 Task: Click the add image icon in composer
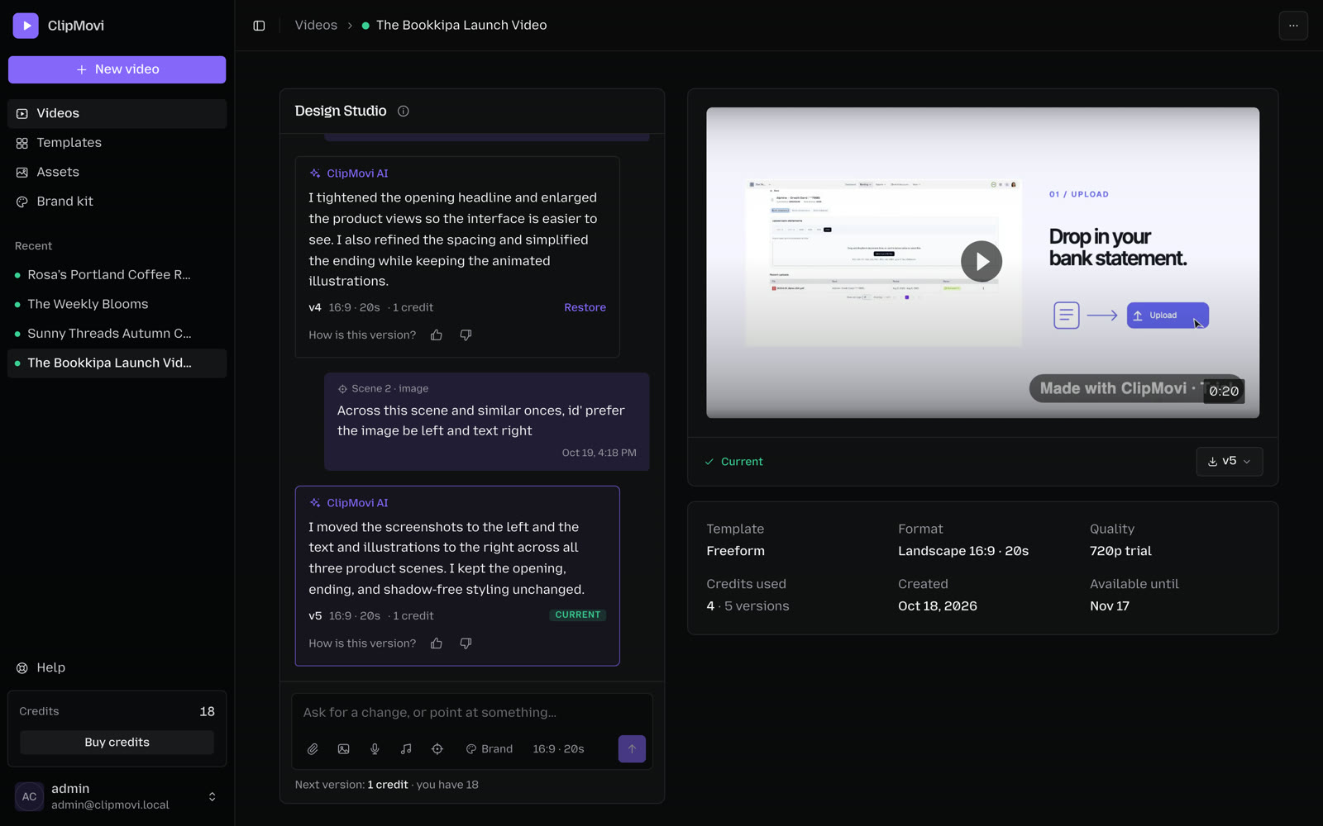tap(344, 749)
